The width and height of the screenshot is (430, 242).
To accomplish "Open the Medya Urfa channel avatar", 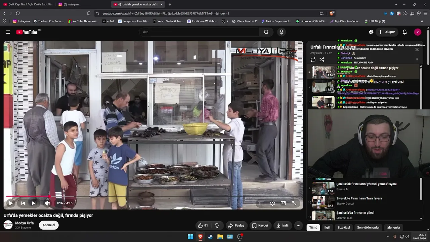I will pyautogui.click(x=8, y=225).
